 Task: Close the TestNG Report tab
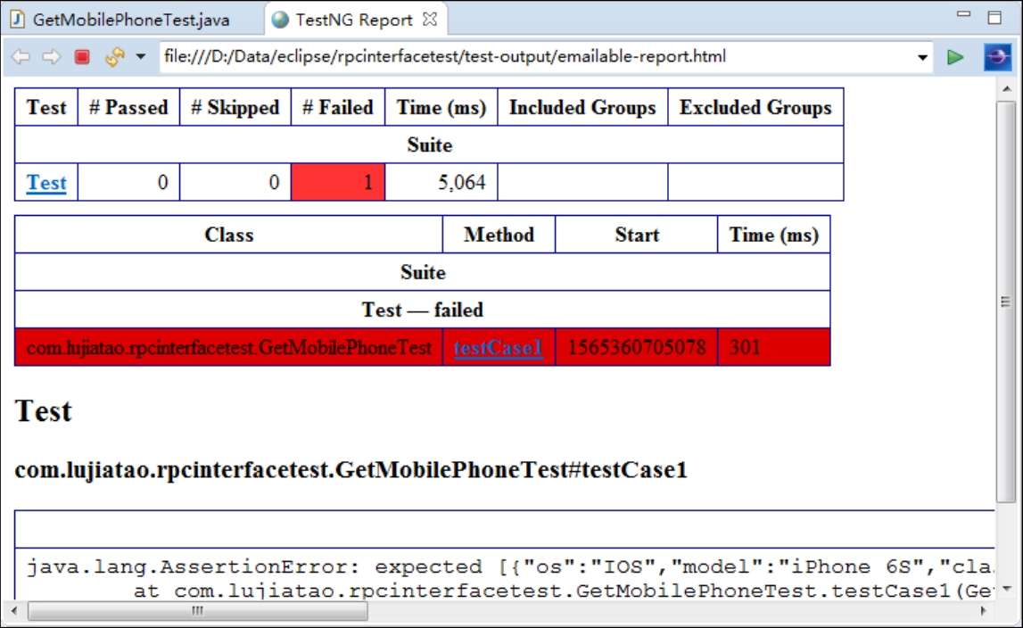(x=429, y=20)
